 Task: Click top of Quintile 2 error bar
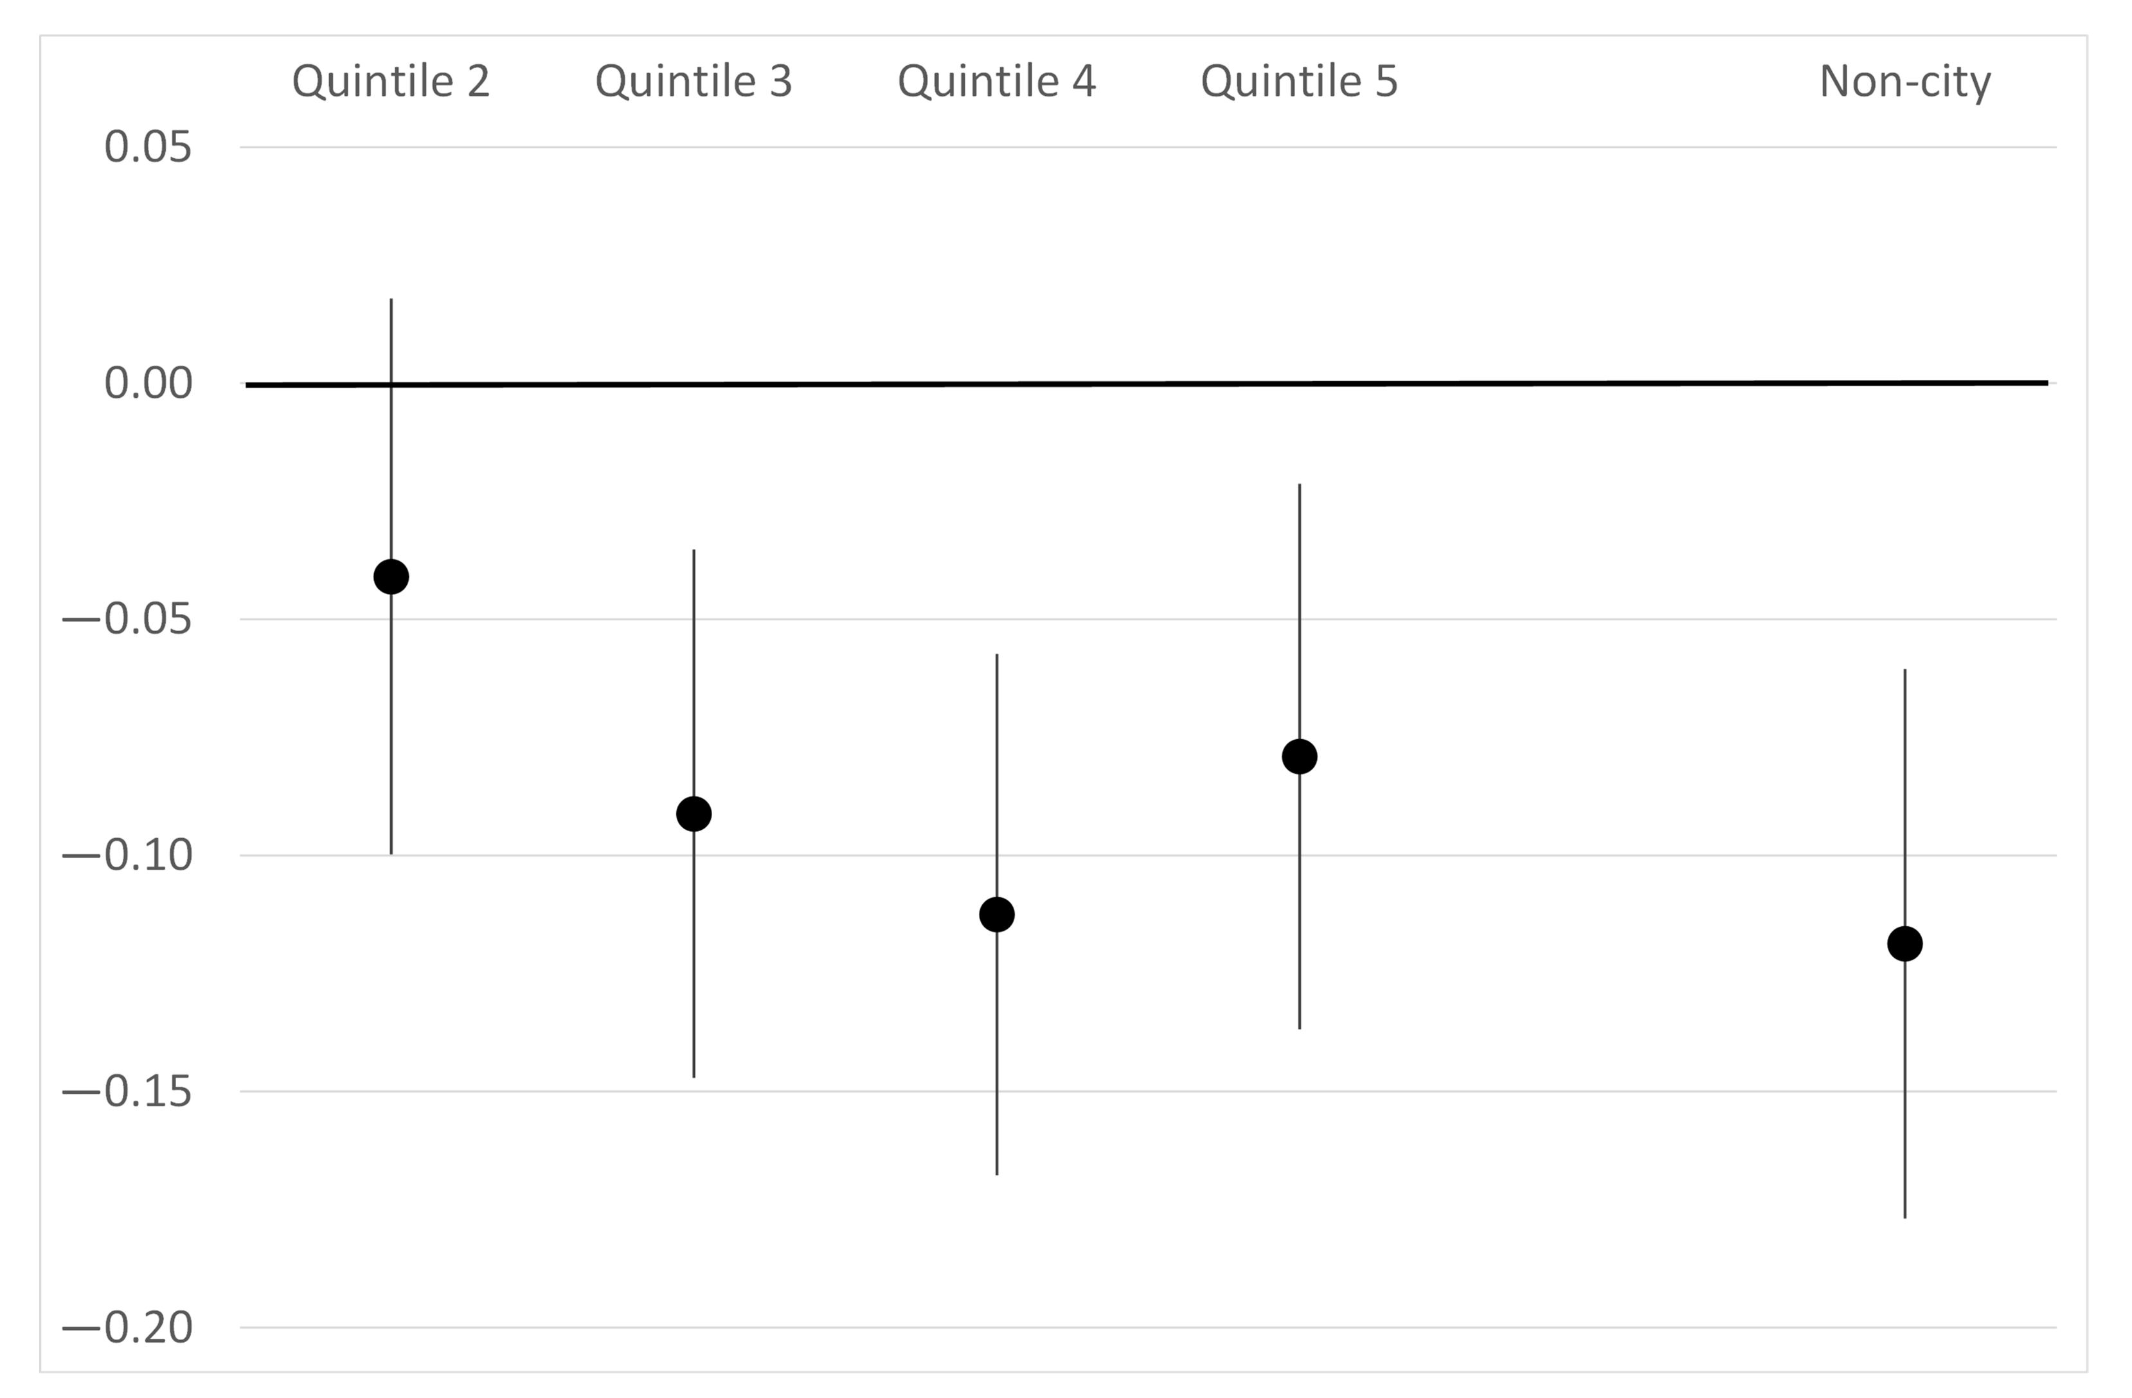[x=391, y=301]
